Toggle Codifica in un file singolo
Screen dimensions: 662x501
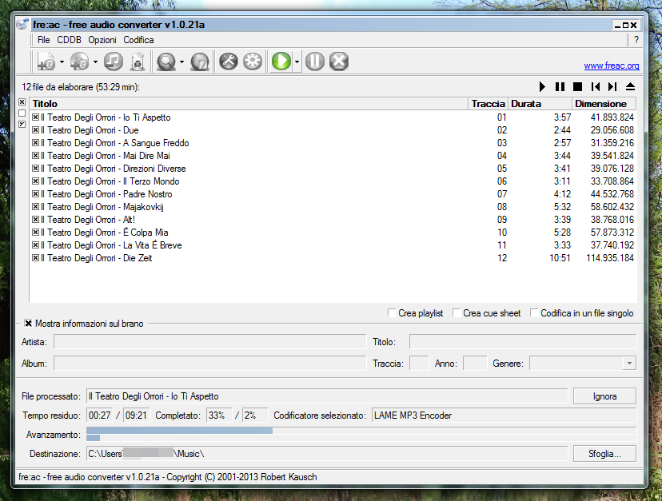(534, 313)
